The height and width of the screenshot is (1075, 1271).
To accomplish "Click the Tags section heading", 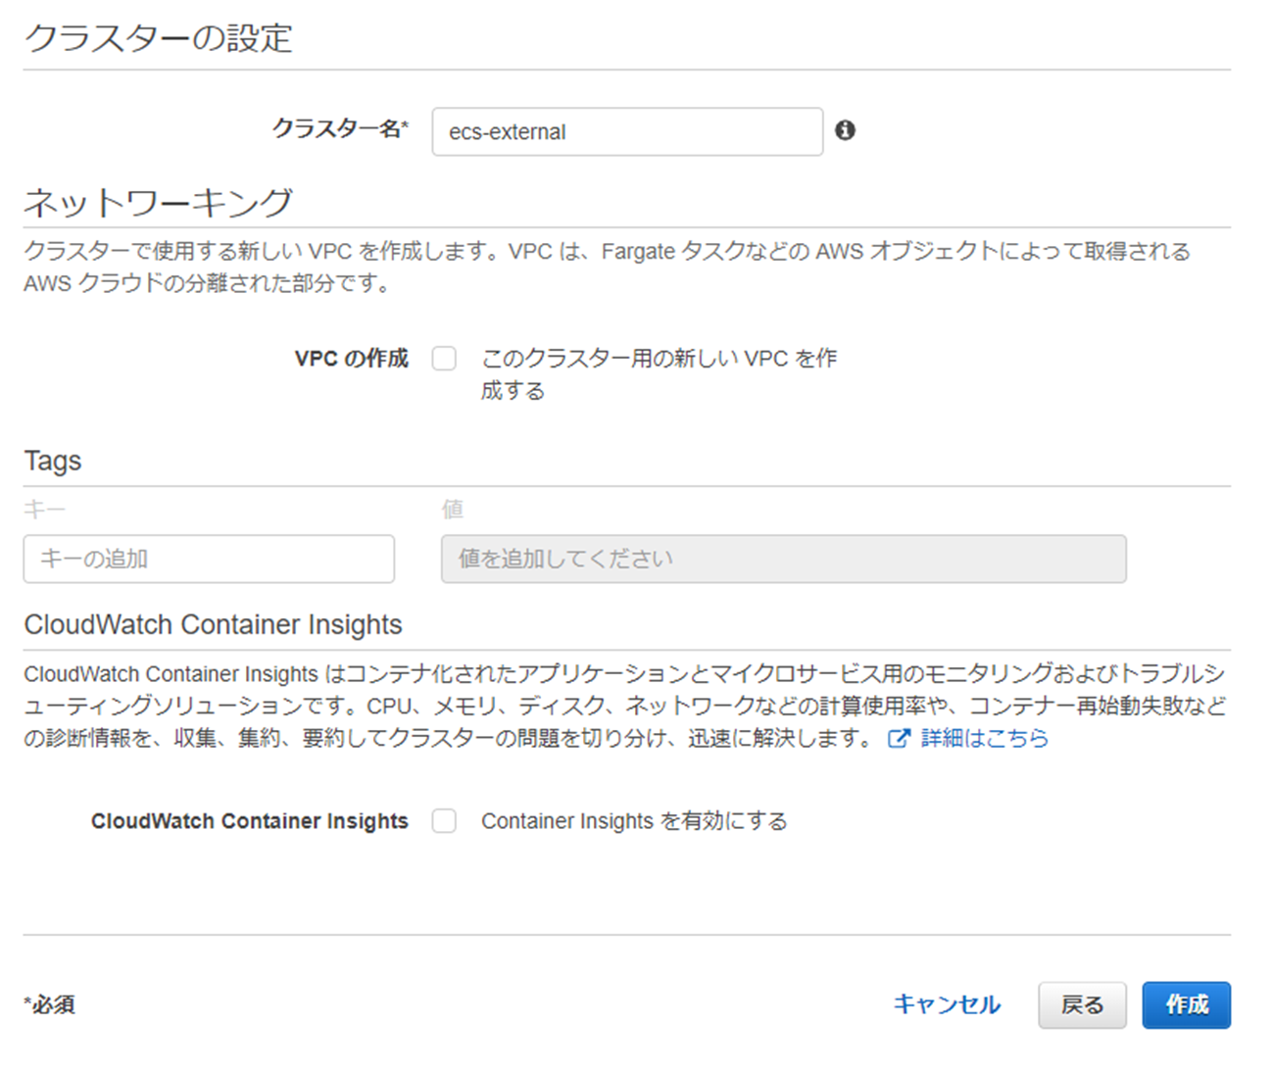I will pyautogui.click(x=53, y=461).
